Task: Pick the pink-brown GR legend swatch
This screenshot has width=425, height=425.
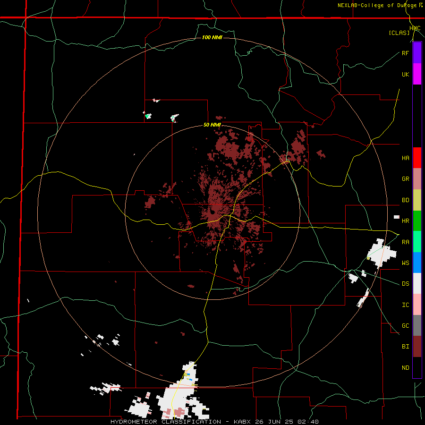Action: [x=417, y=179]
